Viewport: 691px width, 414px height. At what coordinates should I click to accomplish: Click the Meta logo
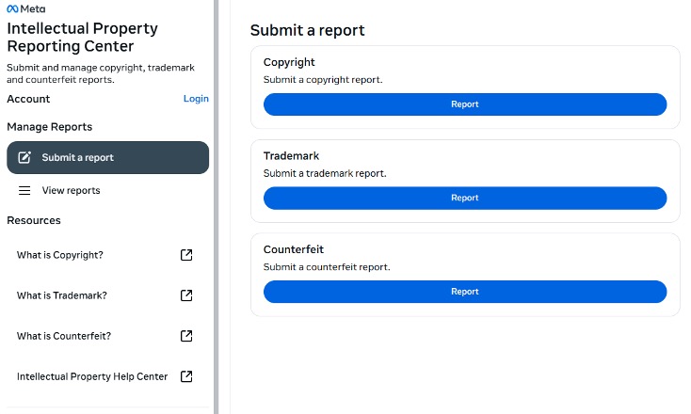pos(25,8)
